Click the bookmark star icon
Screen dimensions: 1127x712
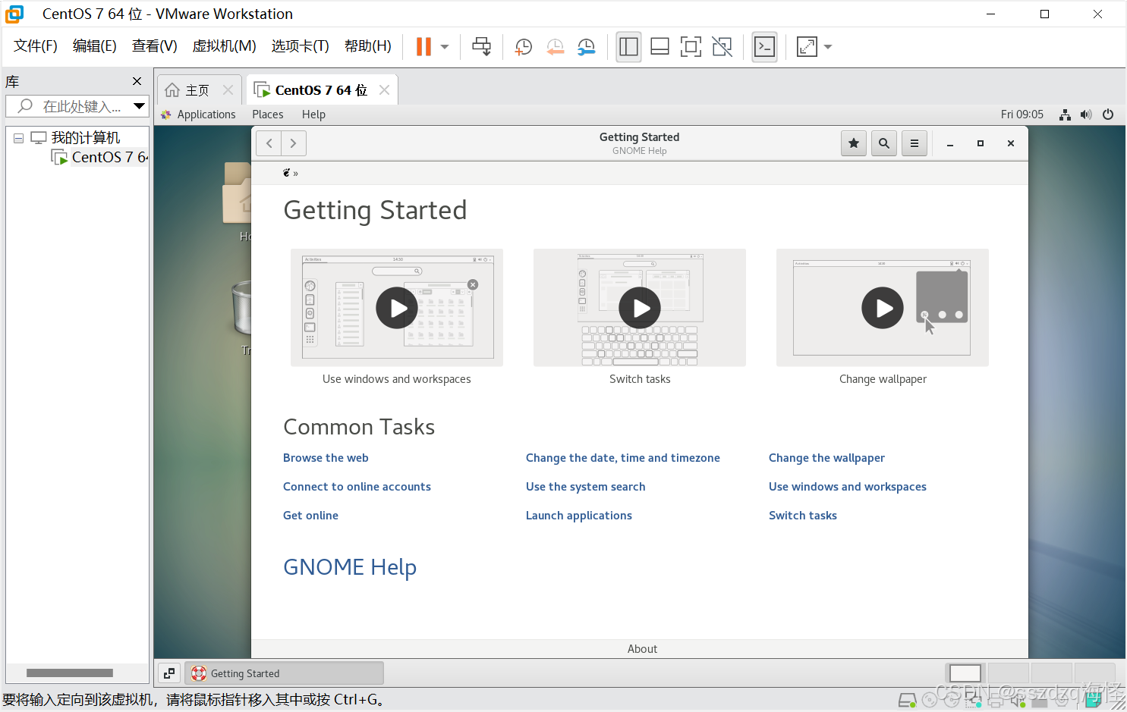(x=854, y=143)
